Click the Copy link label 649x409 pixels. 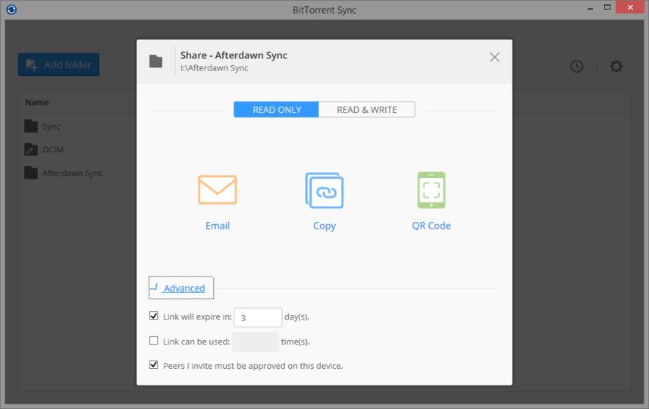tap(324, 226)
